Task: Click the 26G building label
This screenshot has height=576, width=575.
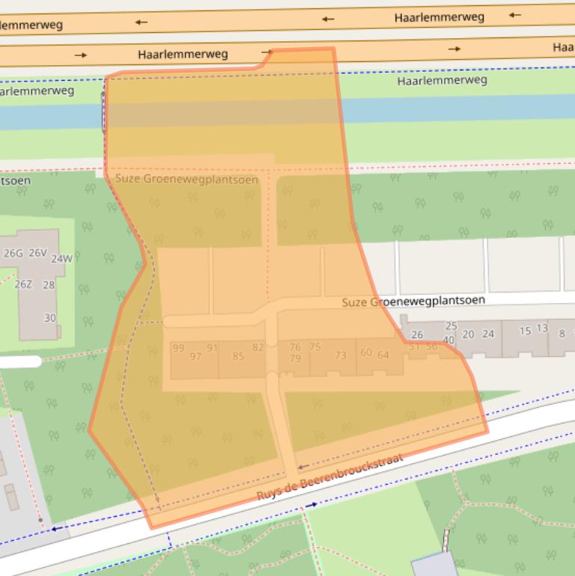Action: 13,254
